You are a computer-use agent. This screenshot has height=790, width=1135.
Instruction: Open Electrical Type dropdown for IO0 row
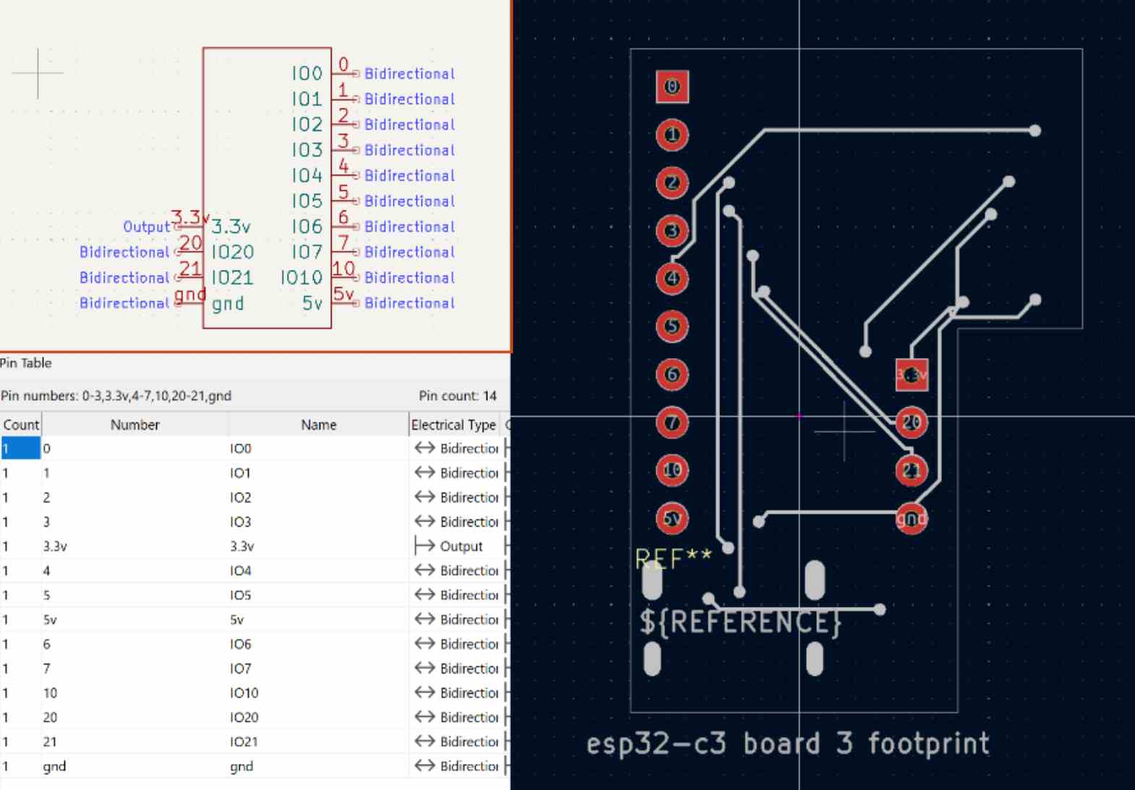pyautogui.click(x=457, y=449)
